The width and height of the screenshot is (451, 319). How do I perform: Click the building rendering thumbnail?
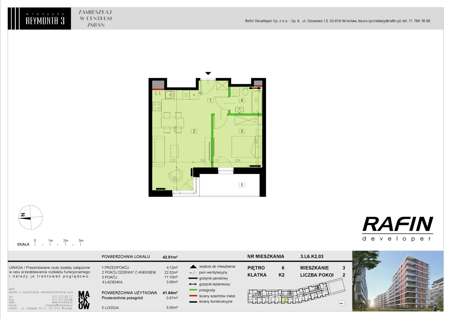click(x=398, y=281)
